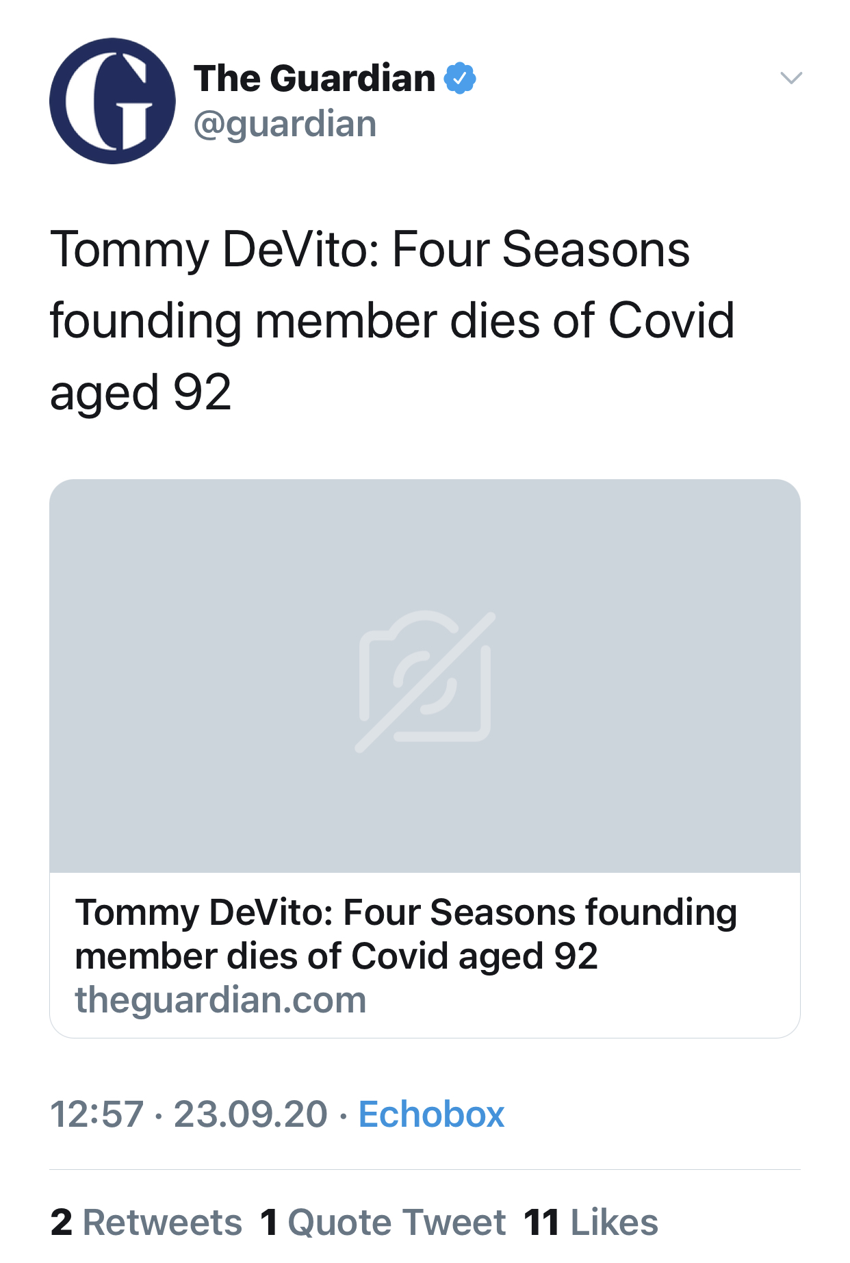Click the 23.09.20 tweet date

click(x=250, y=1114)
